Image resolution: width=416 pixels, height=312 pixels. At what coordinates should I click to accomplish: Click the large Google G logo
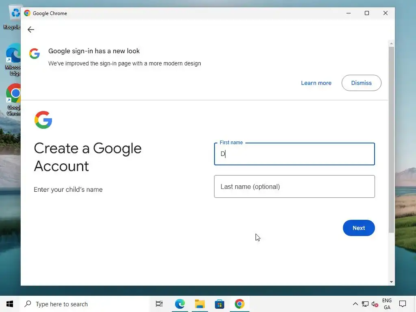pyautogui.click(x=43, y=120)
